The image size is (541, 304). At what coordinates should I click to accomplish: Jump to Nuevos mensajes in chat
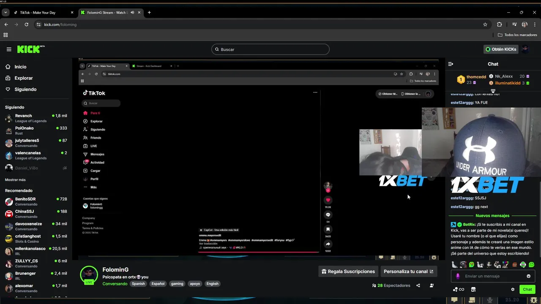coord(492,216)
